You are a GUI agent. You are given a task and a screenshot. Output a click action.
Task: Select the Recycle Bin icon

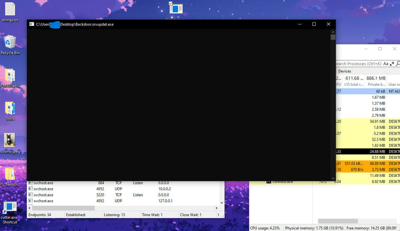[x=10, y=42]
